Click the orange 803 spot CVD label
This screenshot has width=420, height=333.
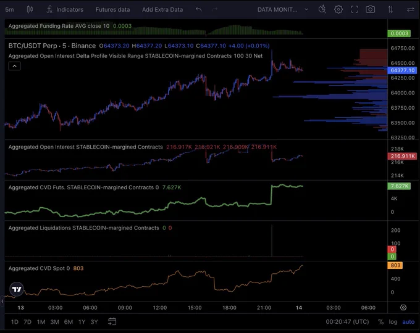pyautogui.click(x=395, y=265)
